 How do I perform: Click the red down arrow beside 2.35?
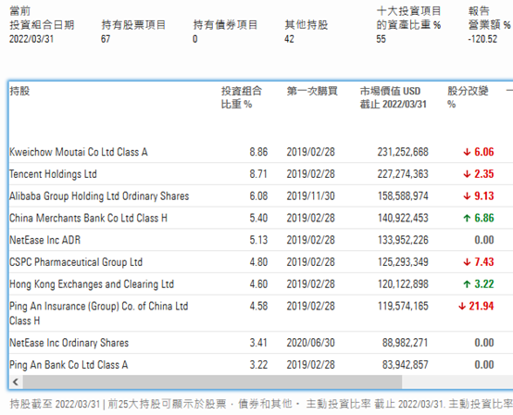[467, 174]
